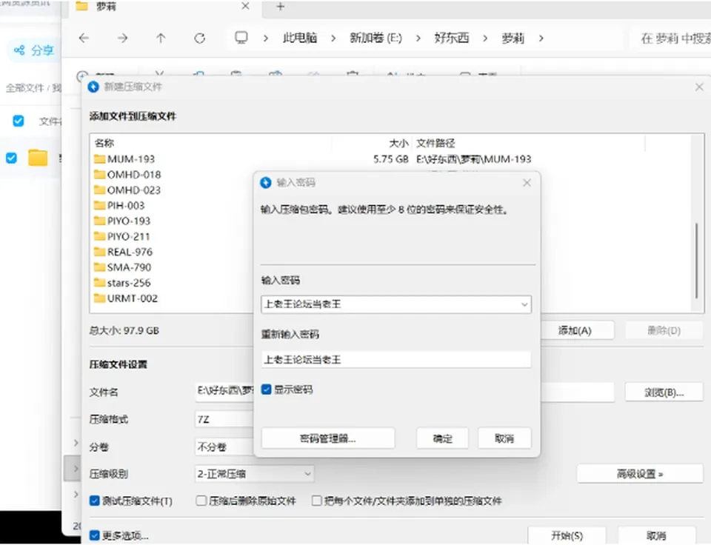The height and width of the screenshot is (545, 711).
Task: Uncheck the 显示密码 checkbox
Action: click(266, 389)
